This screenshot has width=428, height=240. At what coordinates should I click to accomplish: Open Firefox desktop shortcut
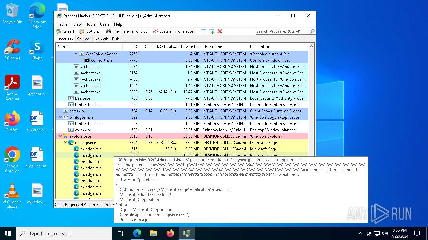click(x=12, y=121)
